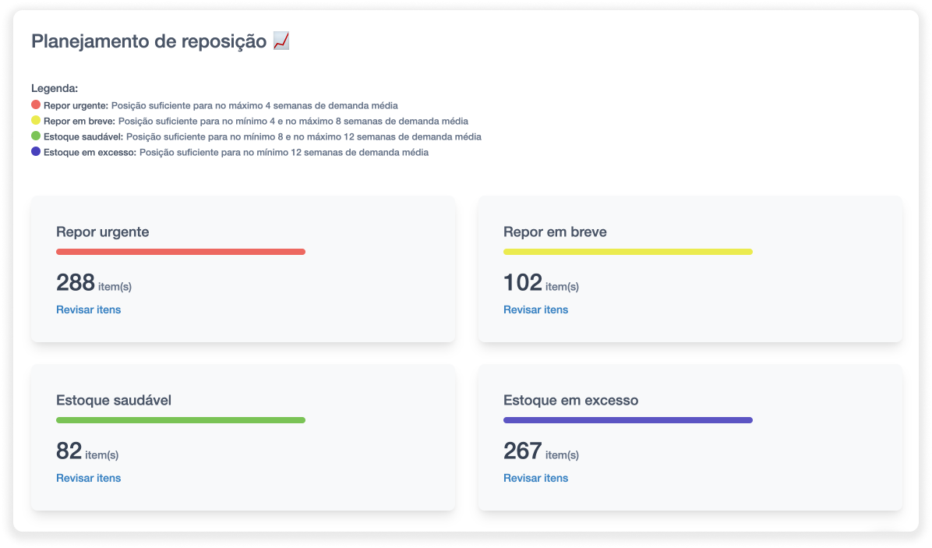Click the 288 item(s) count
932x548 pixels.
[94, 282]
